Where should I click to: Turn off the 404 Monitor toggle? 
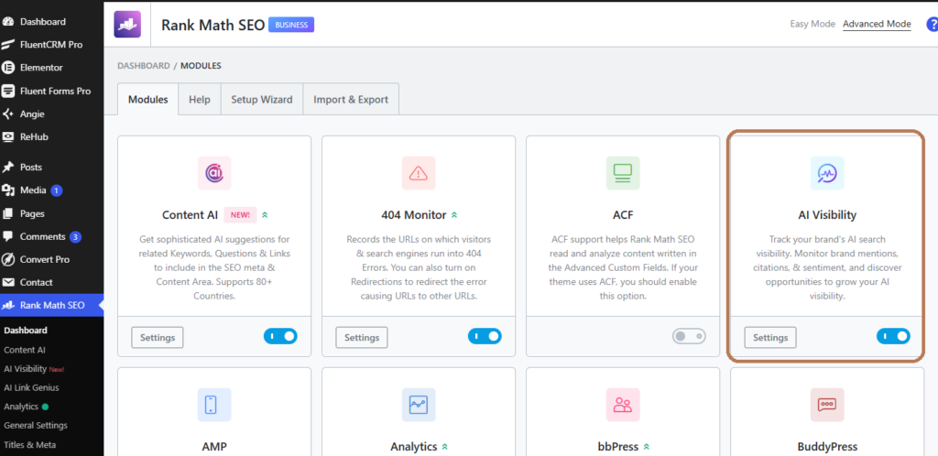coord(485,336)
